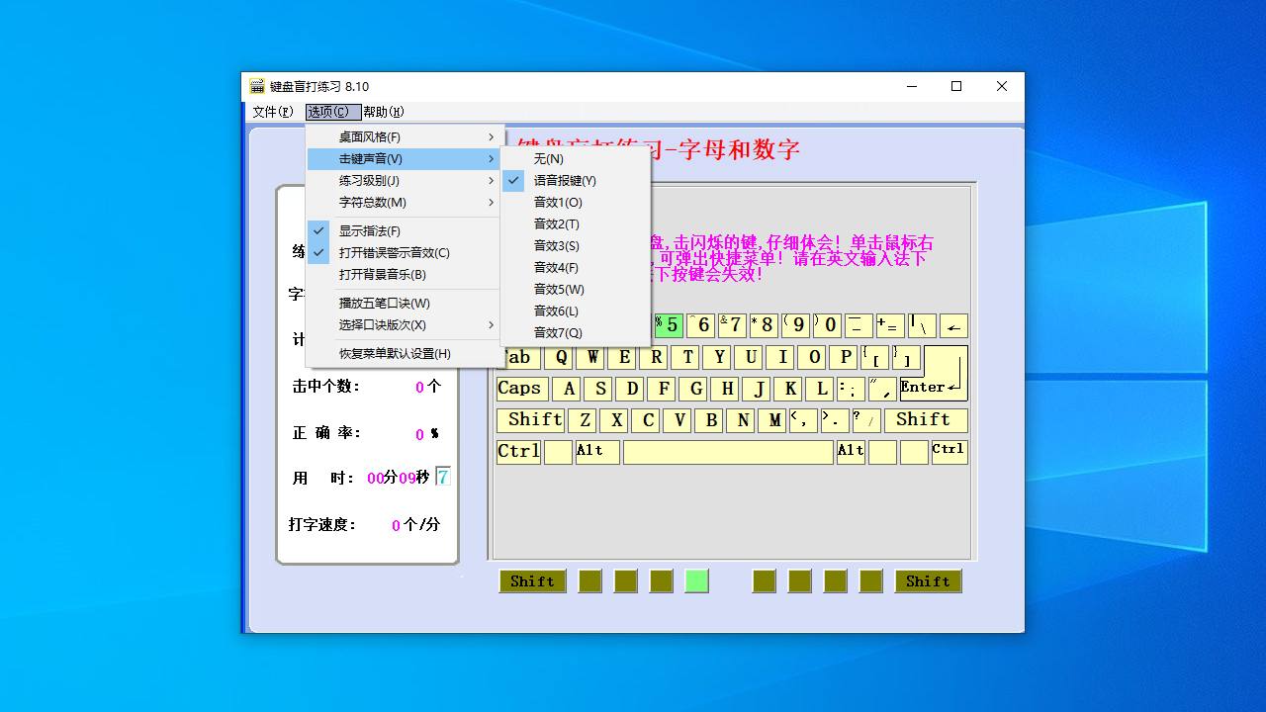The image size is (1266, 712).
Task: Click 恢复菜单默认设置(H) to restore defaults
Action: click(394, 354)
